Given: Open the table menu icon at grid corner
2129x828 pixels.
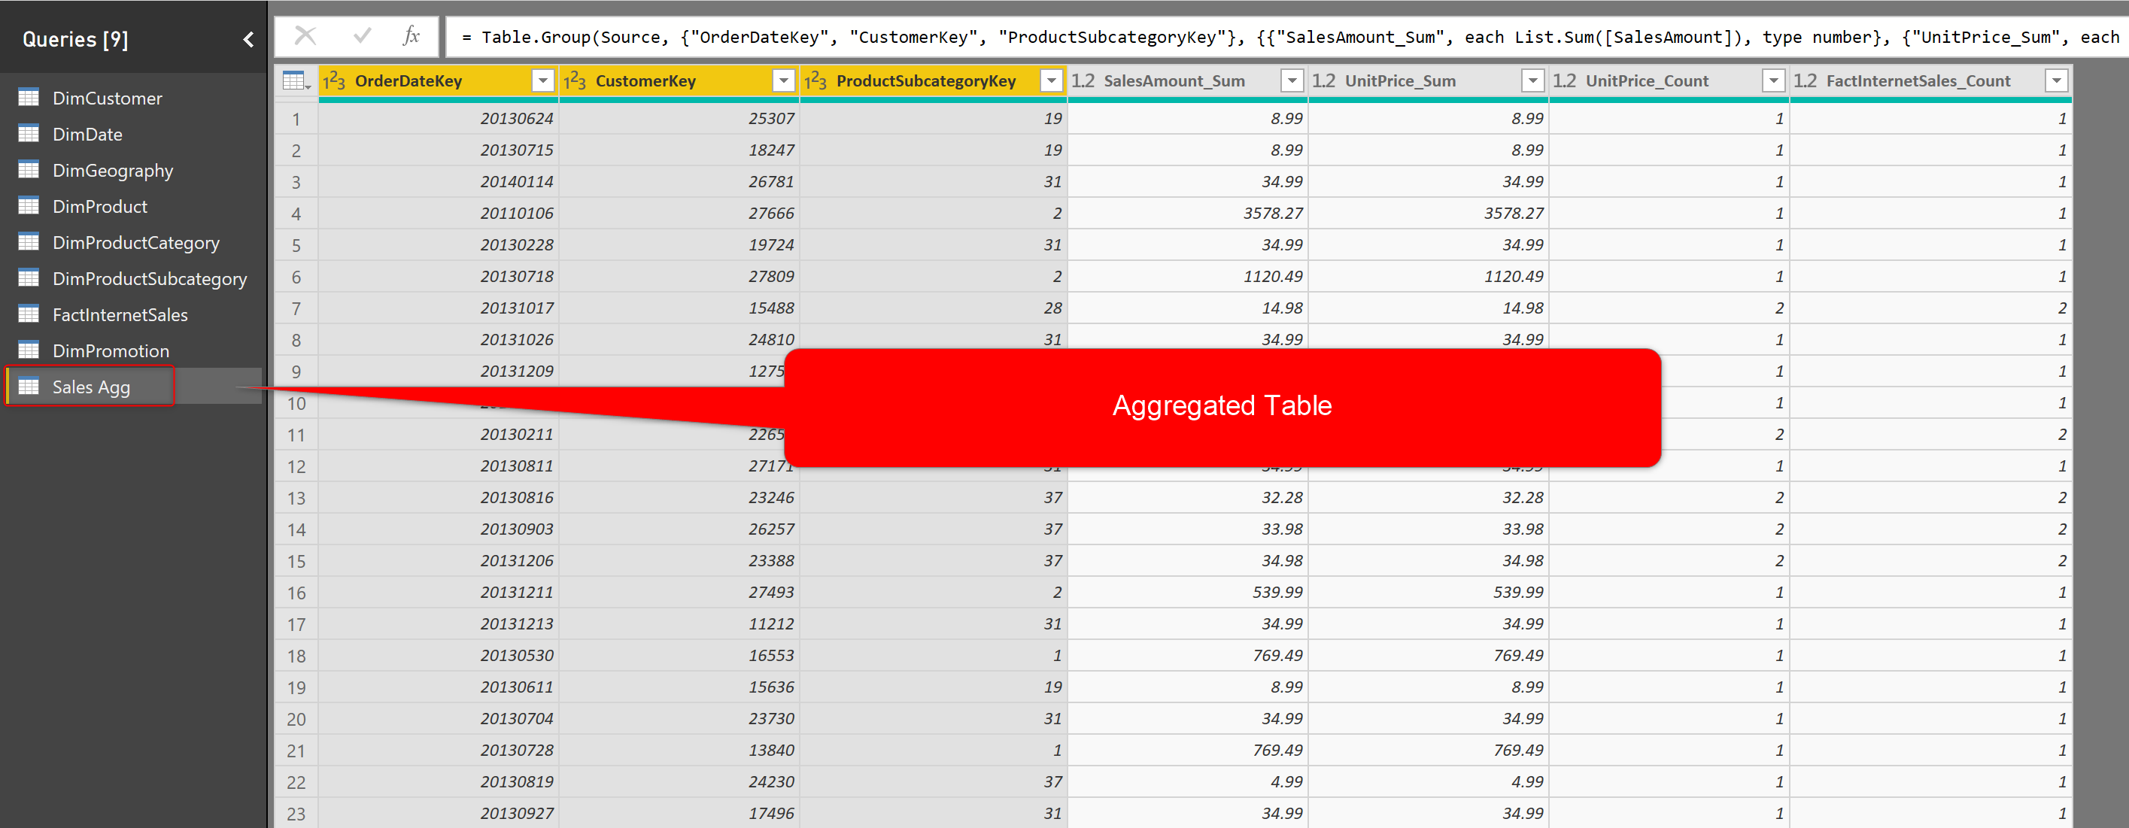Looking at the screenshot, I should (296, 81).
